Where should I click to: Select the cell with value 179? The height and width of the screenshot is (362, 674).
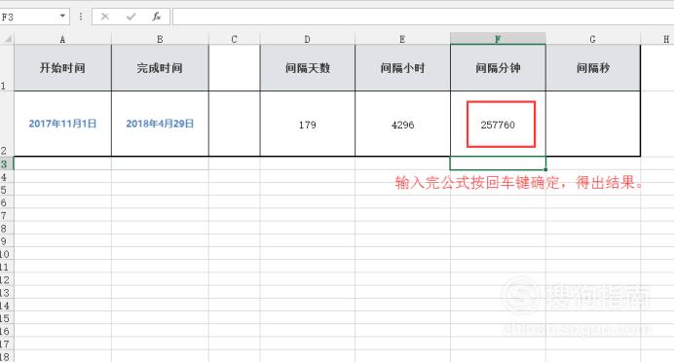coord(308,124)
